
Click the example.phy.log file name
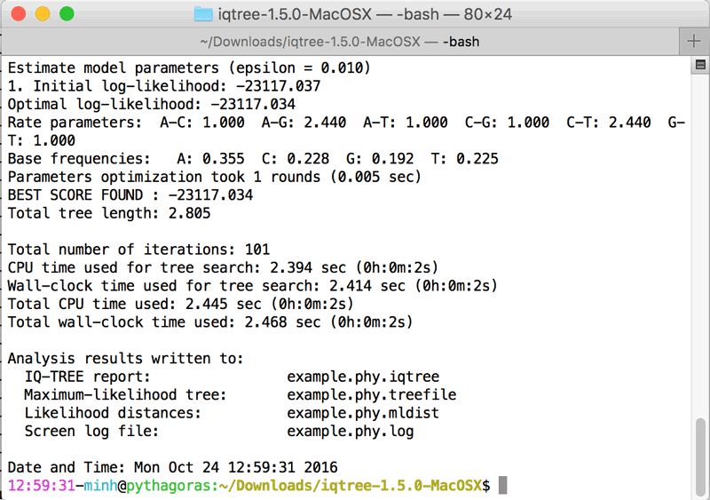(x=351, y=431)
